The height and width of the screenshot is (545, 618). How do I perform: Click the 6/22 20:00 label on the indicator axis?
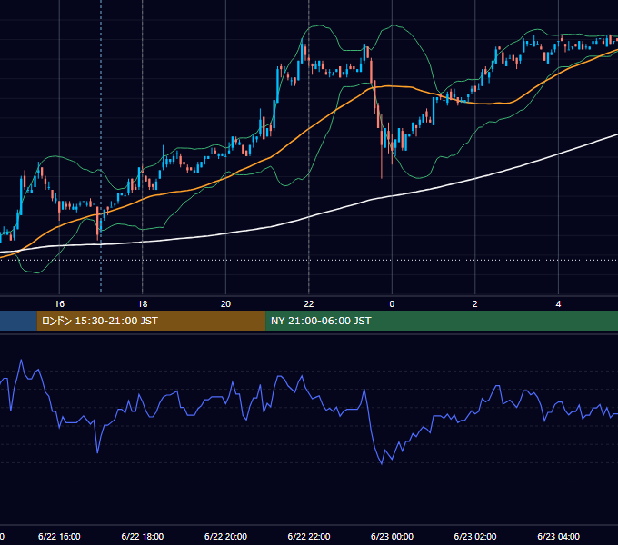(225, 536)
